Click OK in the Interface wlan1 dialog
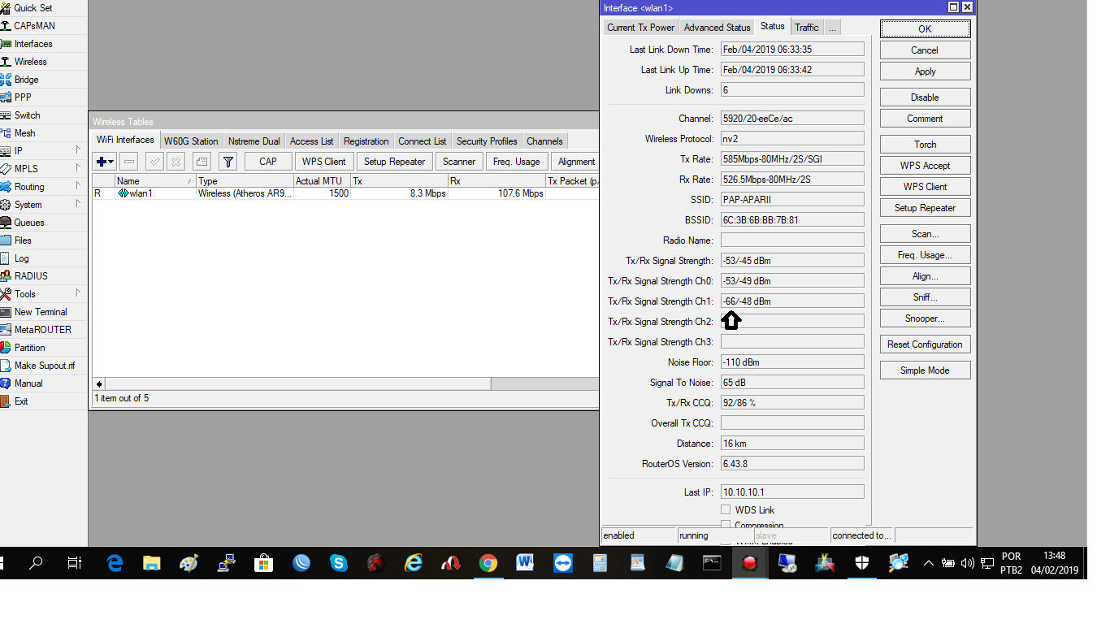 925,28
